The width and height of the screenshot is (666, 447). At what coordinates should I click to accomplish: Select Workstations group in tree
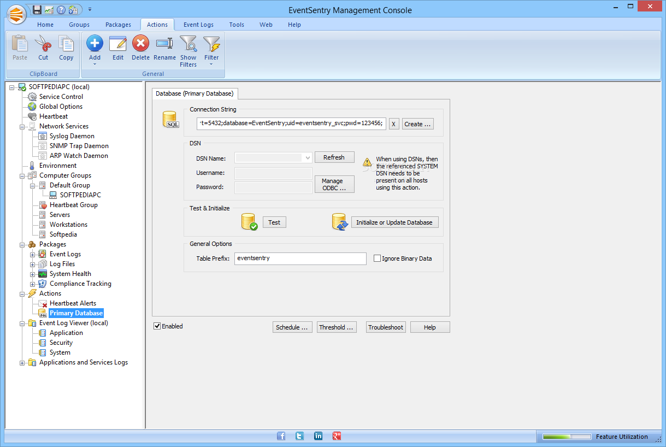(68, 225)
